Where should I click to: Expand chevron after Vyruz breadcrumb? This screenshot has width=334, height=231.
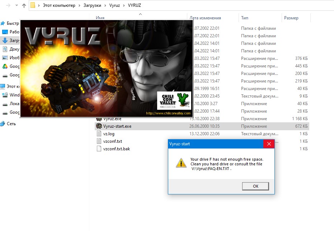[124, 5]
